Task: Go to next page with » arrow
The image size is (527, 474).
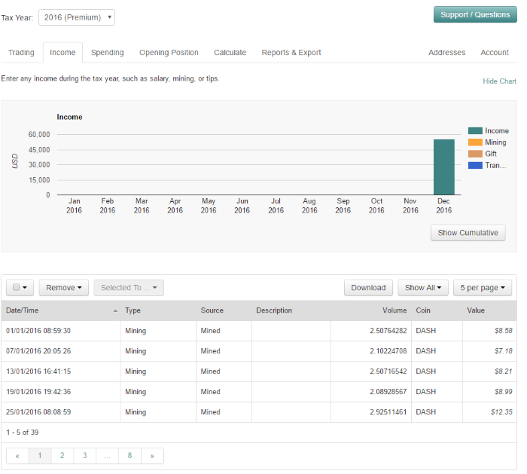Action: pos(152,456)
